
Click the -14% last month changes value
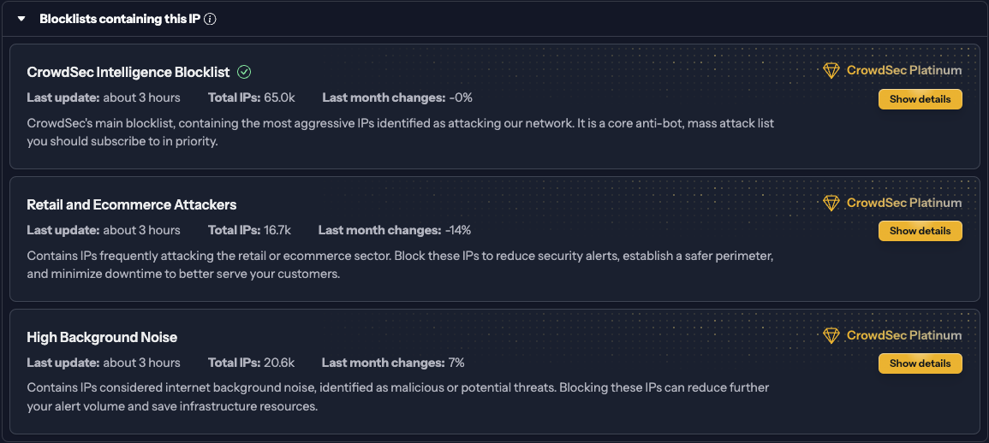[458, 230]
